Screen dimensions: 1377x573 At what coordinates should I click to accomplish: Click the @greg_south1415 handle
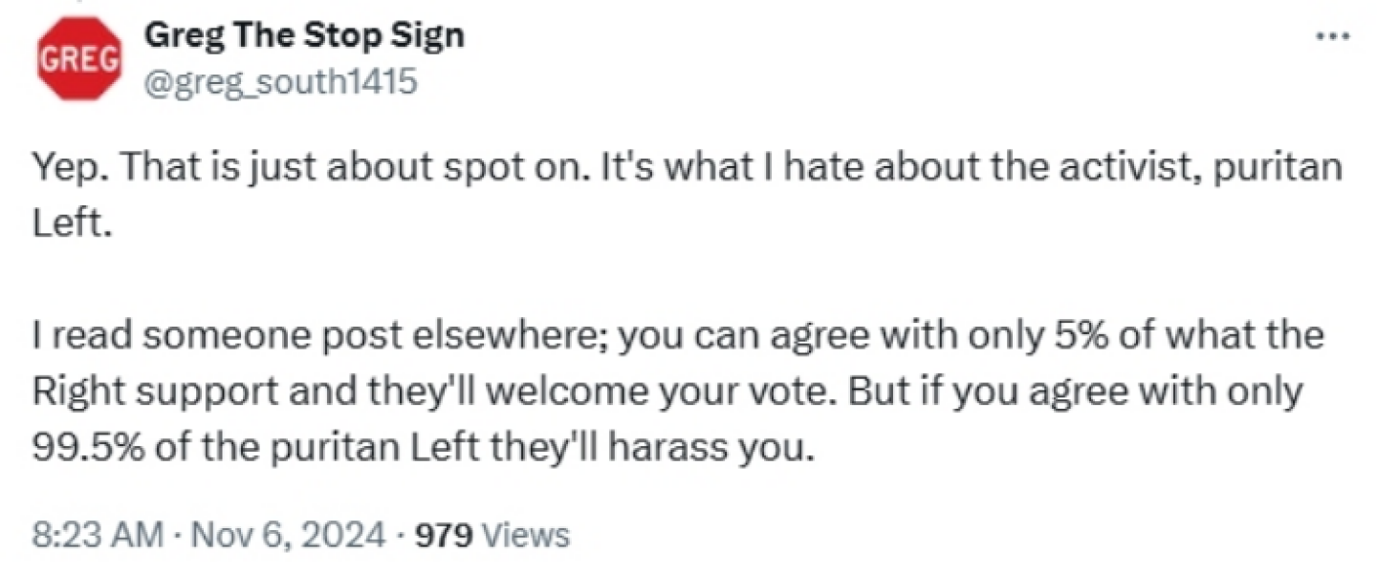[x=279, y=83]
